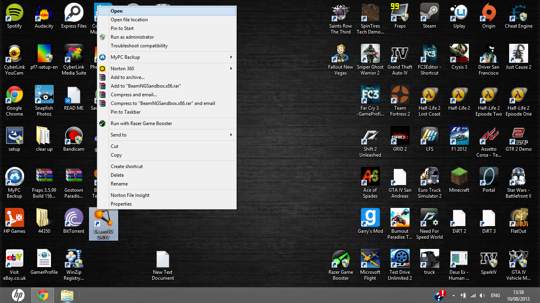Choose Run as administrator
The image size is (540, 303).
click(166, 37)
